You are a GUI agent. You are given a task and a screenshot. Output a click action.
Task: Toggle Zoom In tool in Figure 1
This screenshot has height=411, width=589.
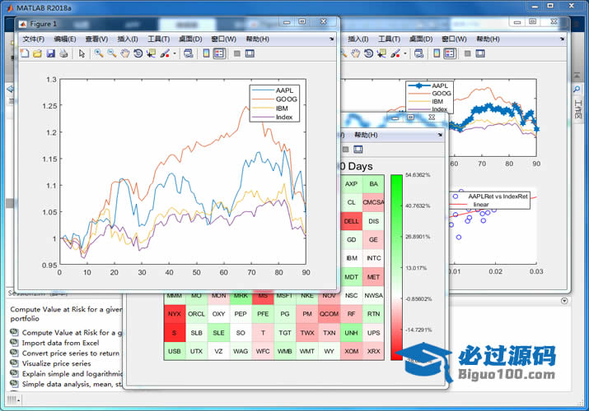pos(99,53)
